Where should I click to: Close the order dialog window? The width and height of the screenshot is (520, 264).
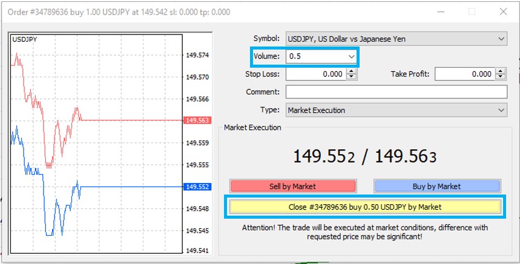[504, 11]
